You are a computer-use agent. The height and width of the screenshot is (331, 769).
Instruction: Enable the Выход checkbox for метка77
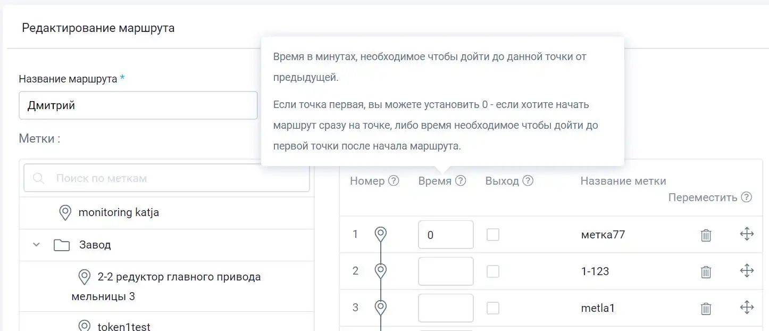(492, 234)
